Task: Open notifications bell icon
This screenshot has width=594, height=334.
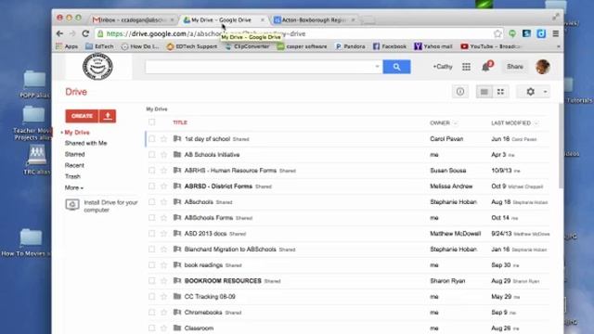Action: pos(486,67)
